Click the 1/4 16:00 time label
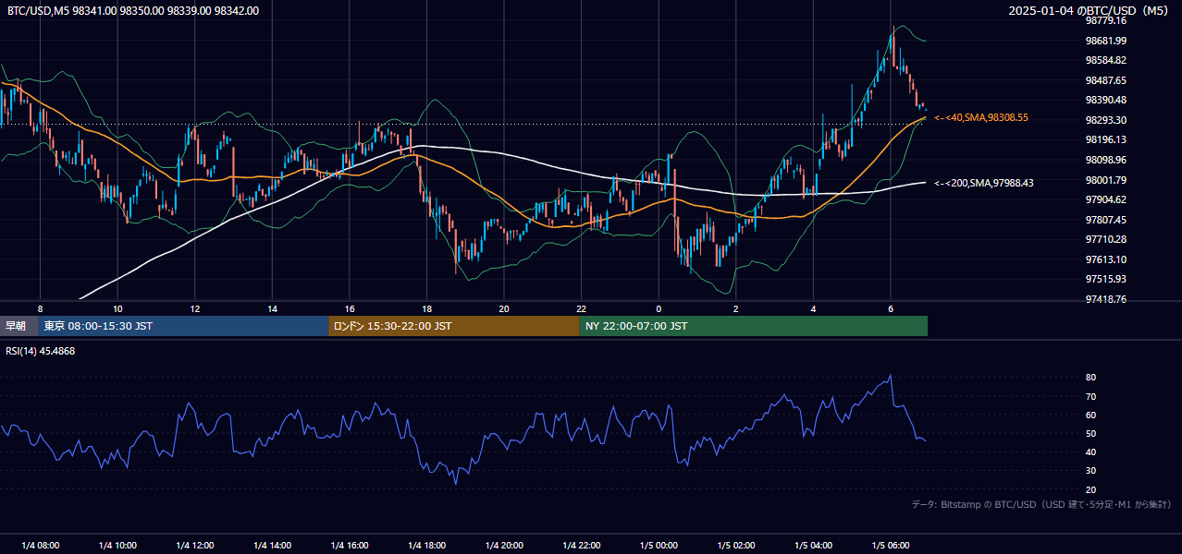1182x554 pixels. [350, 545]
